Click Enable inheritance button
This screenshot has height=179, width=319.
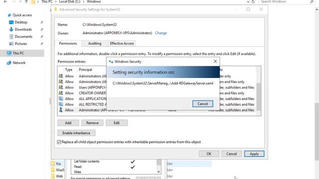tap(76, 133)
